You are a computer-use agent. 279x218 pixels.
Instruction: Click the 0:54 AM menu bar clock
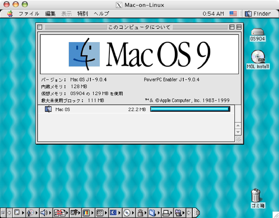click(213, 14)
